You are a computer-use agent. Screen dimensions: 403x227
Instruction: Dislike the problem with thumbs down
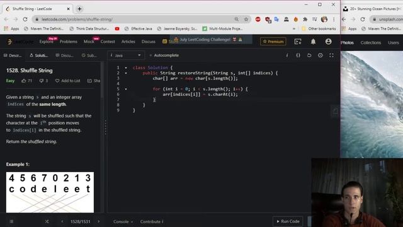point(43,81)
